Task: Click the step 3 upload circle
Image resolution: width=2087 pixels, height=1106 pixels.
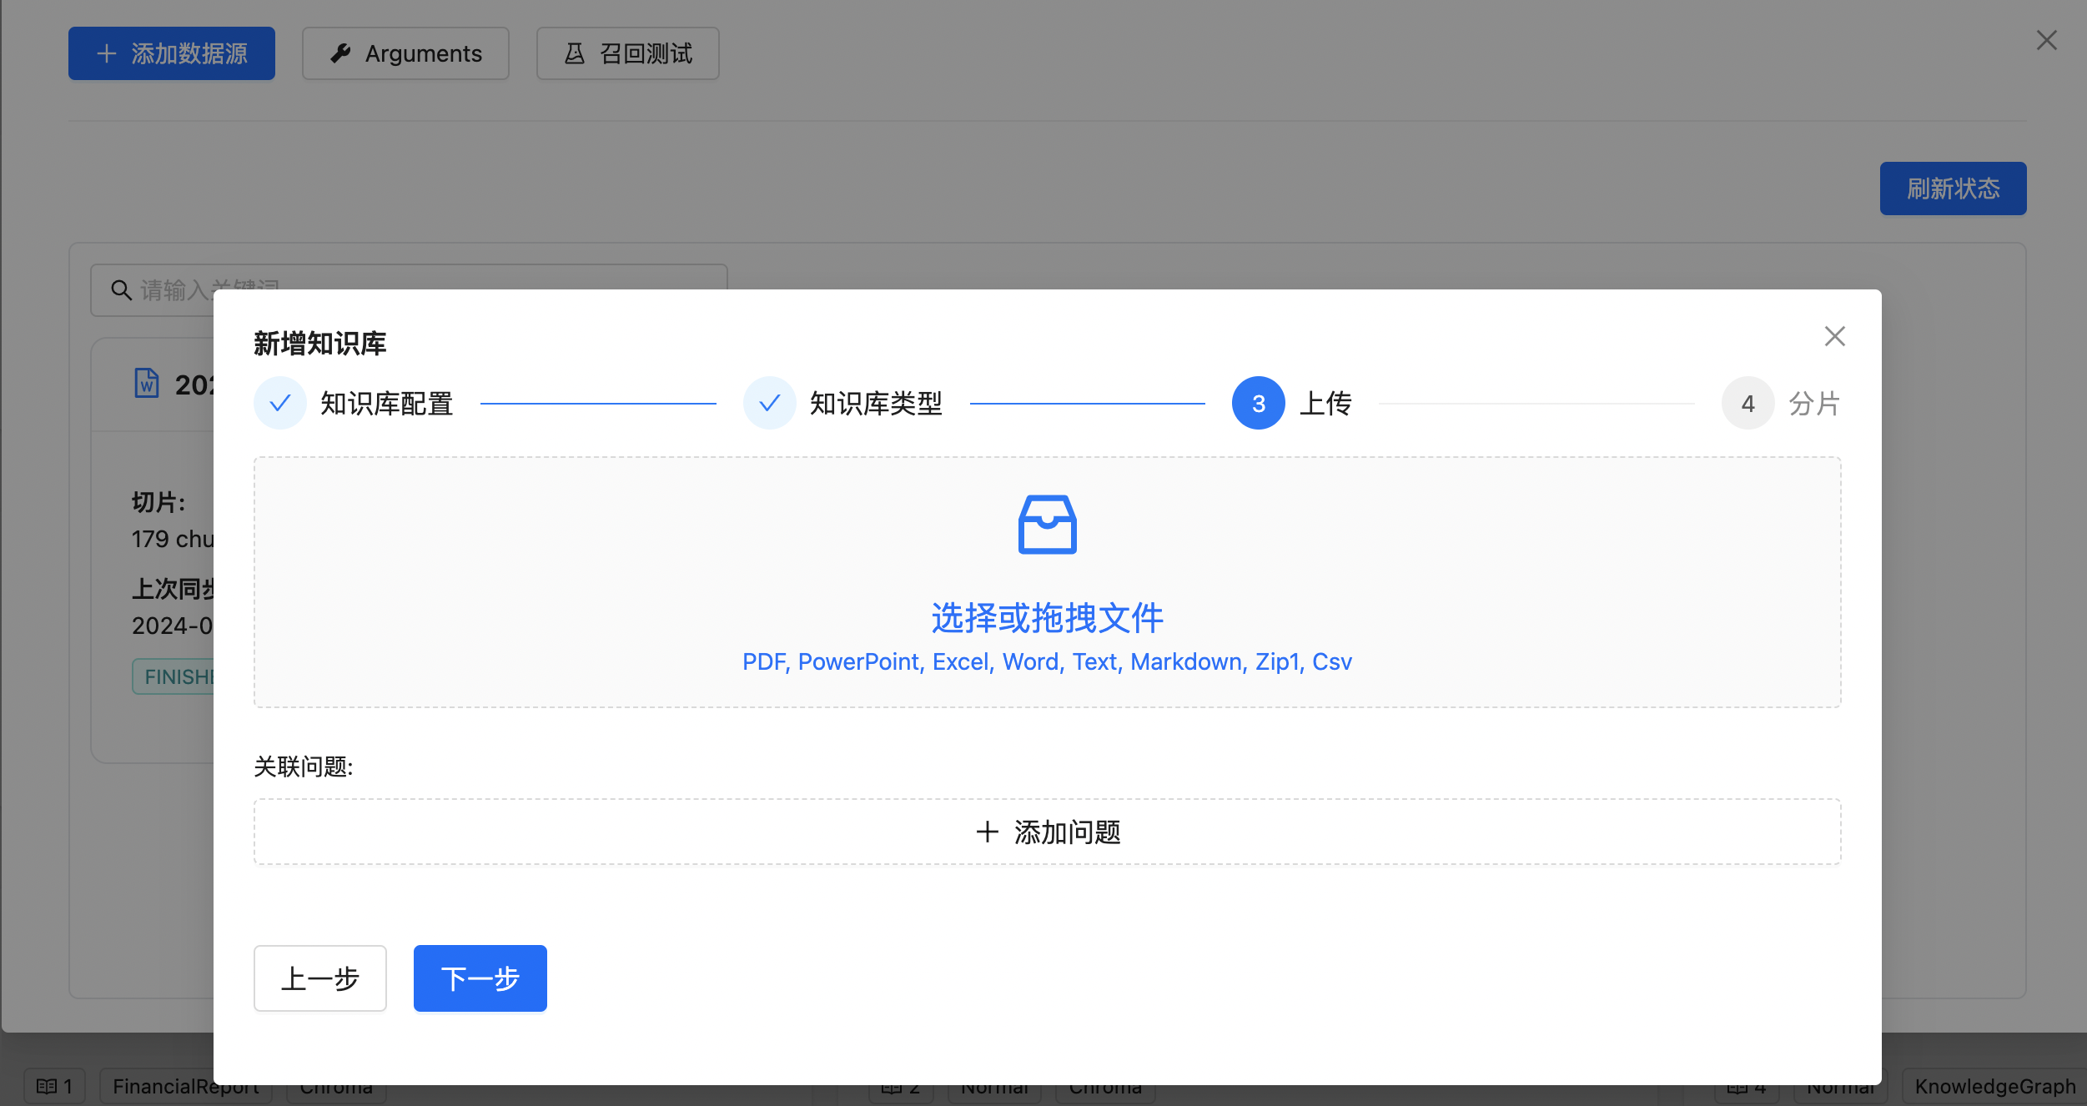Action: coord(1258,404)
